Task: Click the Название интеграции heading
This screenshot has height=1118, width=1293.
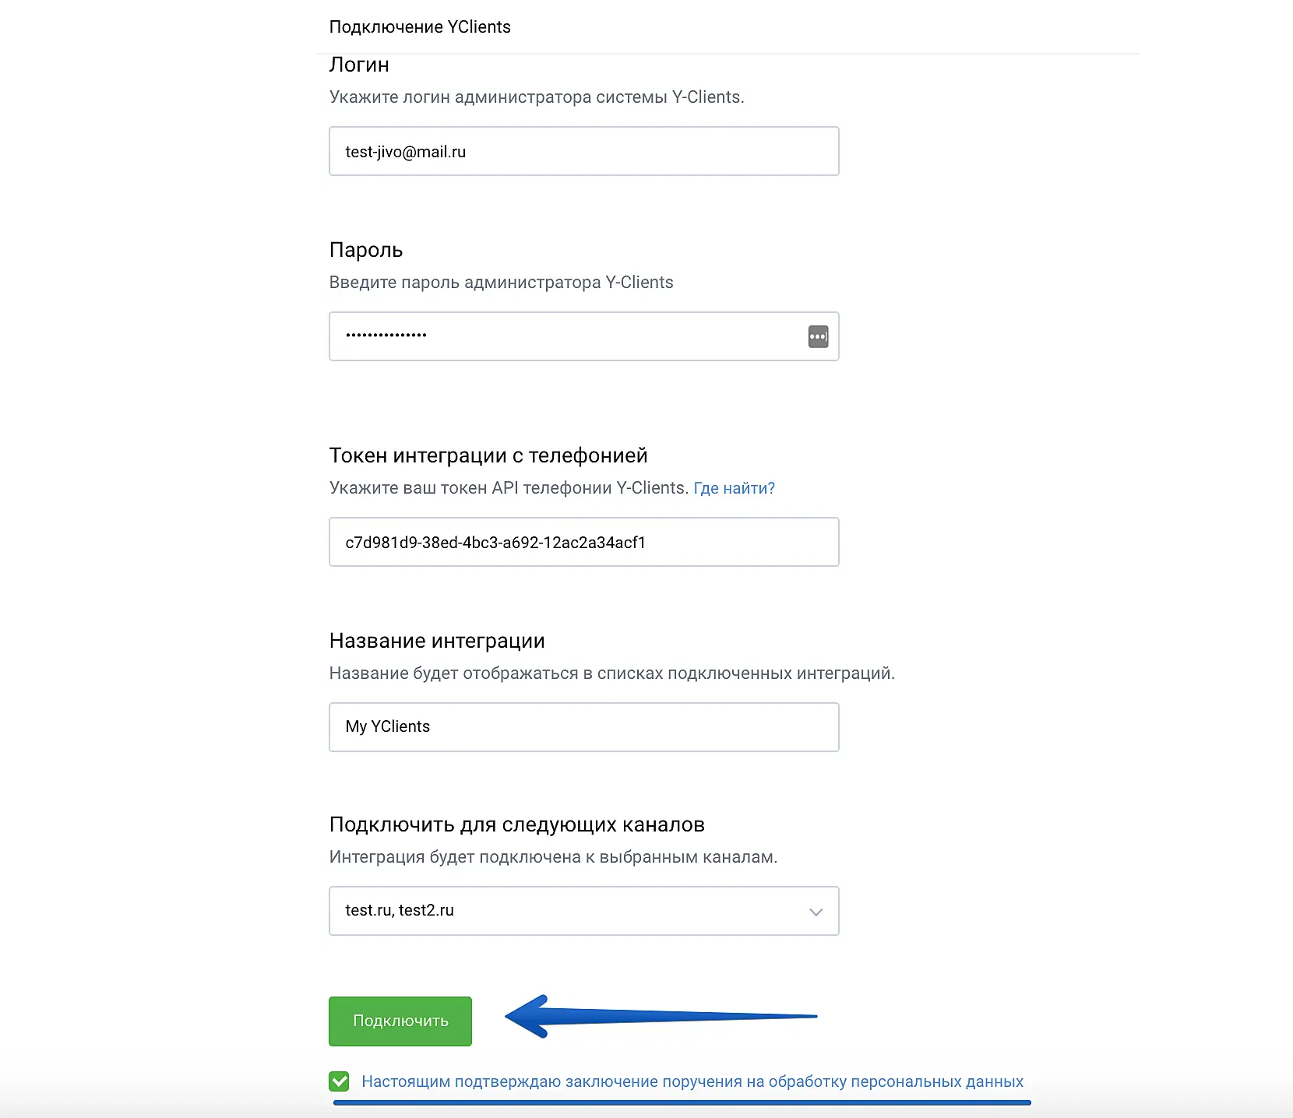Action: pyautogui.click(x=437, y=641)
